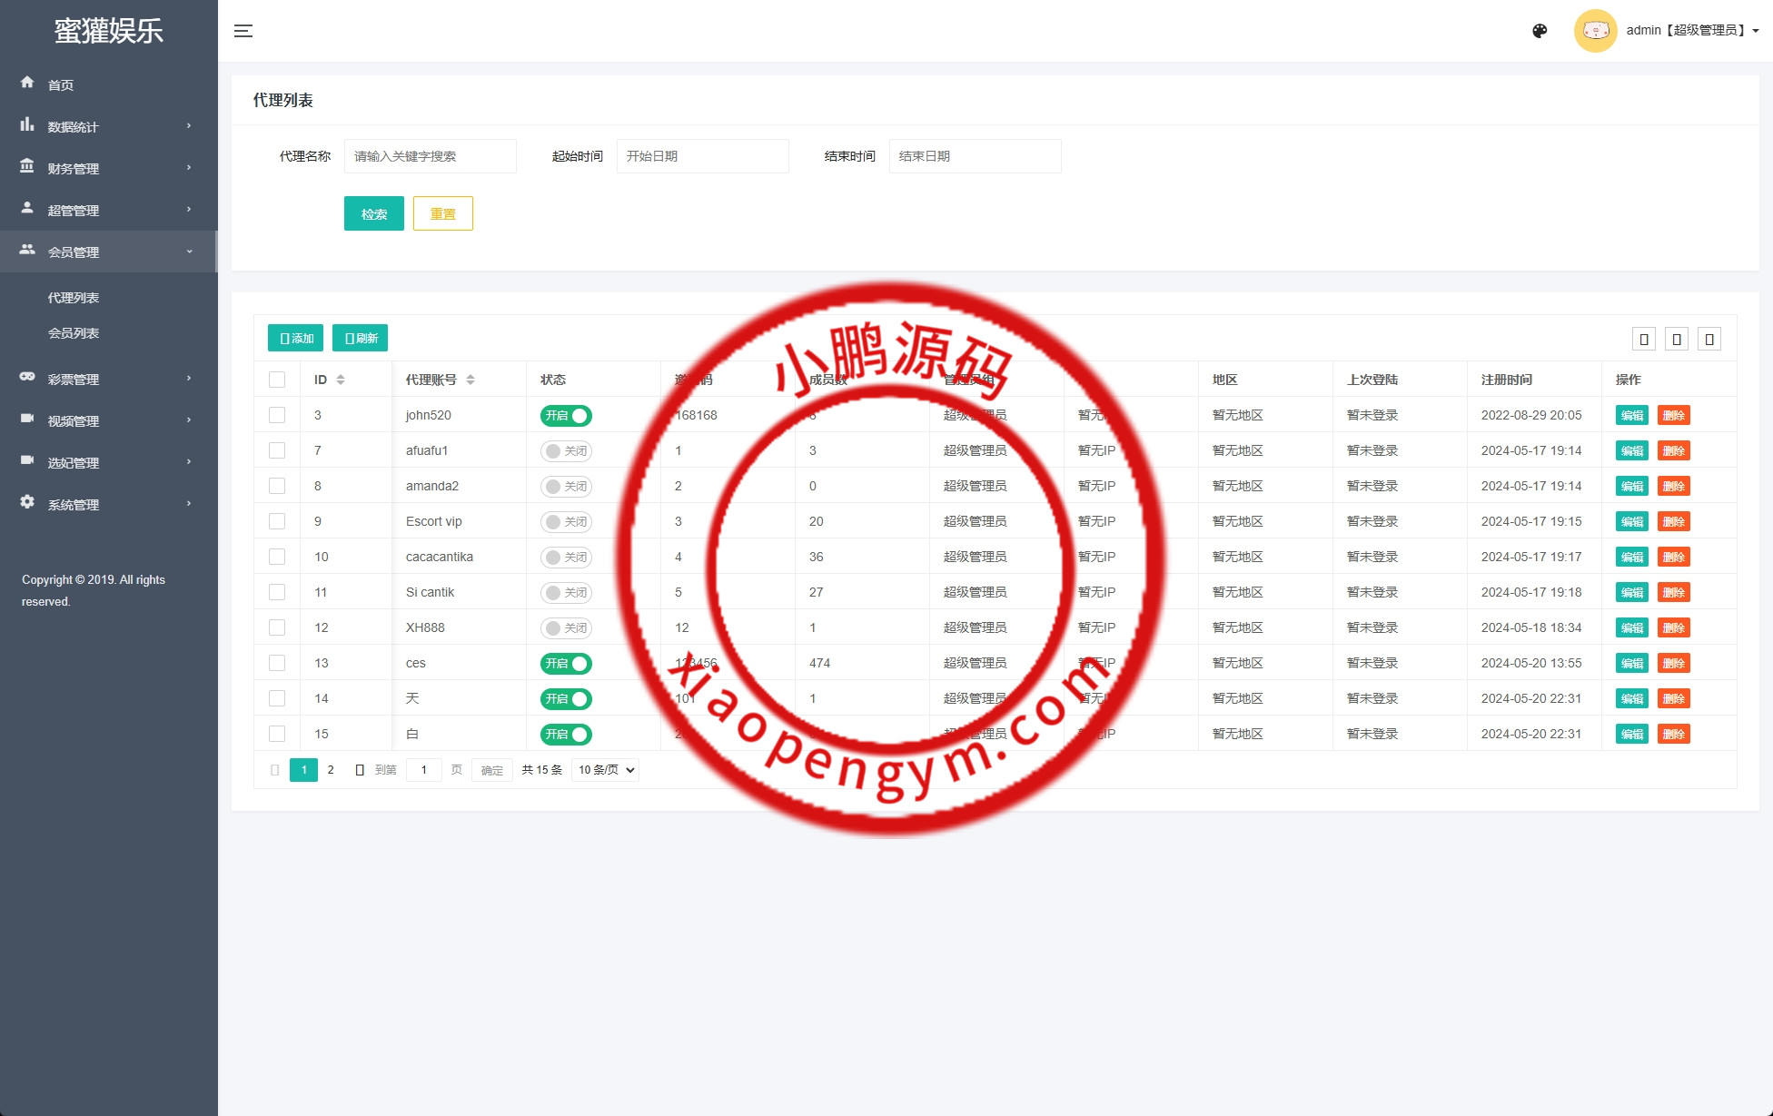Click the bank finance management icon
This screenshot has height=1116, width=1773.
(27, 167)
